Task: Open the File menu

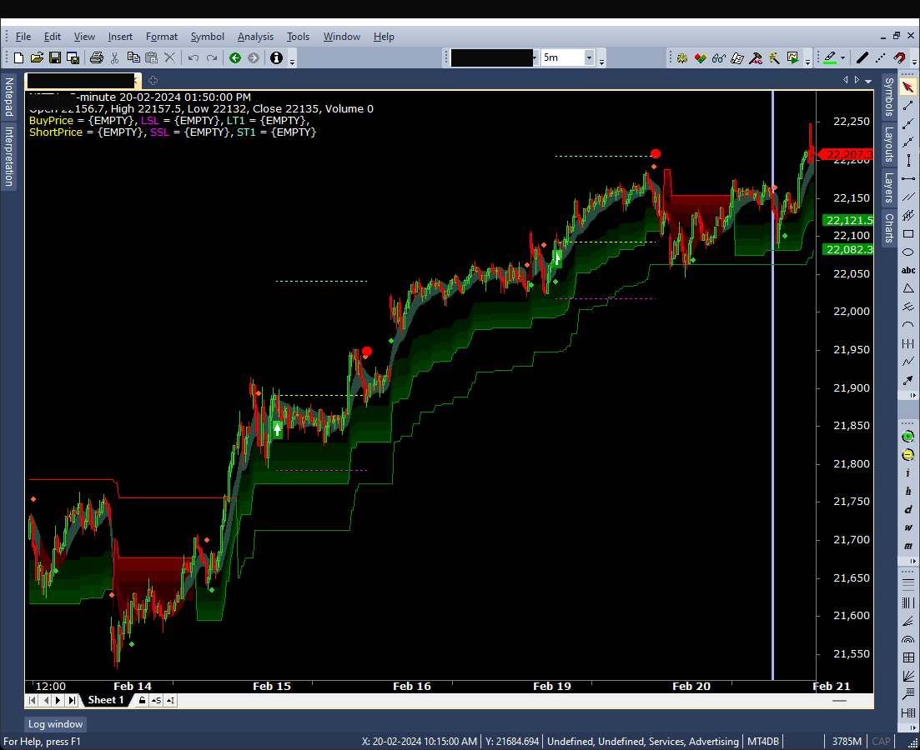Action: [23, 37]
